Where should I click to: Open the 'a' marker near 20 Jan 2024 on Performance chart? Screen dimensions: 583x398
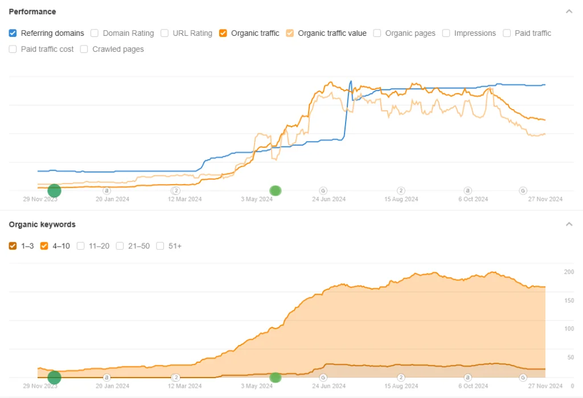[x=106, y=190]
